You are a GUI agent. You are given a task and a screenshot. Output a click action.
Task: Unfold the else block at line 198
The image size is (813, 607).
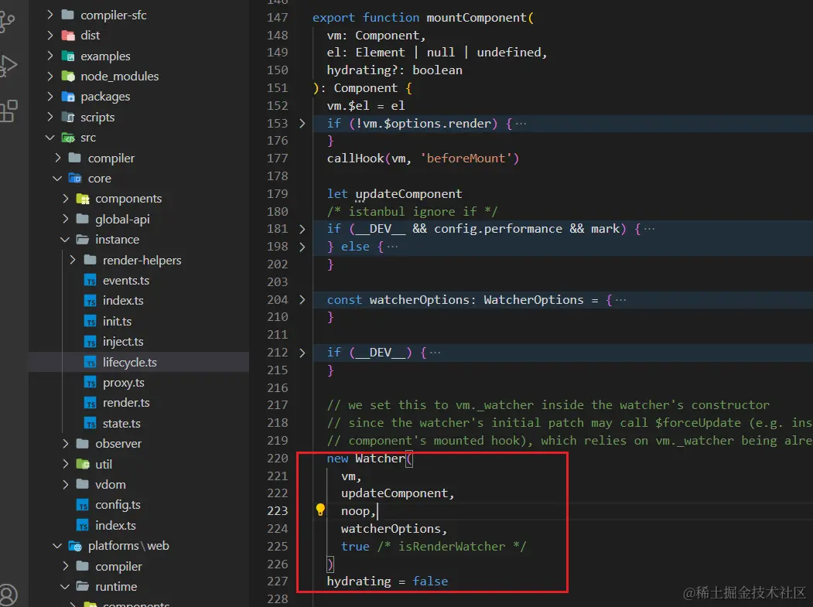coord(302,247)
